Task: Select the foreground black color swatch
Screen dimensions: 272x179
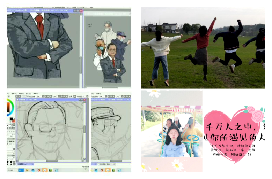Action: (10, 119)
